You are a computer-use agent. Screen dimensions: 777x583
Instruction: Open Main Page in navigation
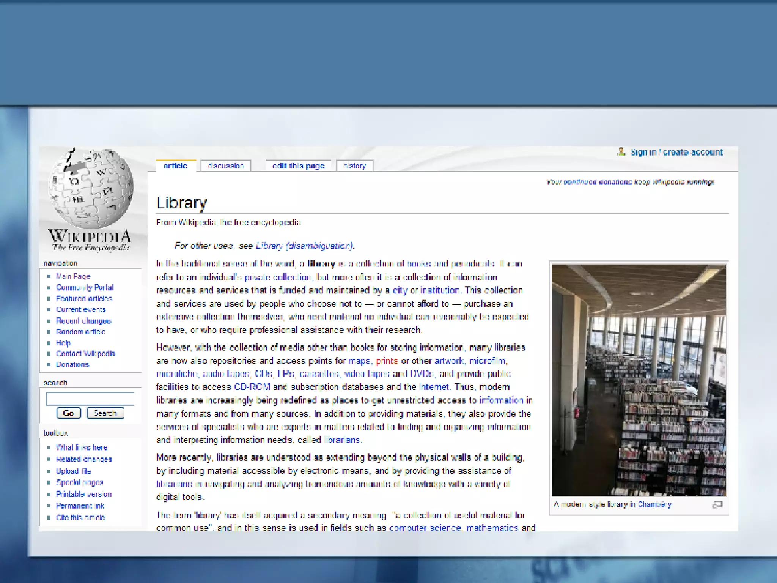tap(73, 276)
